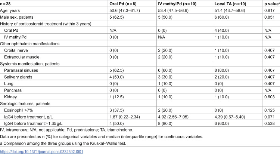This screenshot has width=280, height=154.
Task: Open the doi.org journal.pone link
Action: click(41, 152)
